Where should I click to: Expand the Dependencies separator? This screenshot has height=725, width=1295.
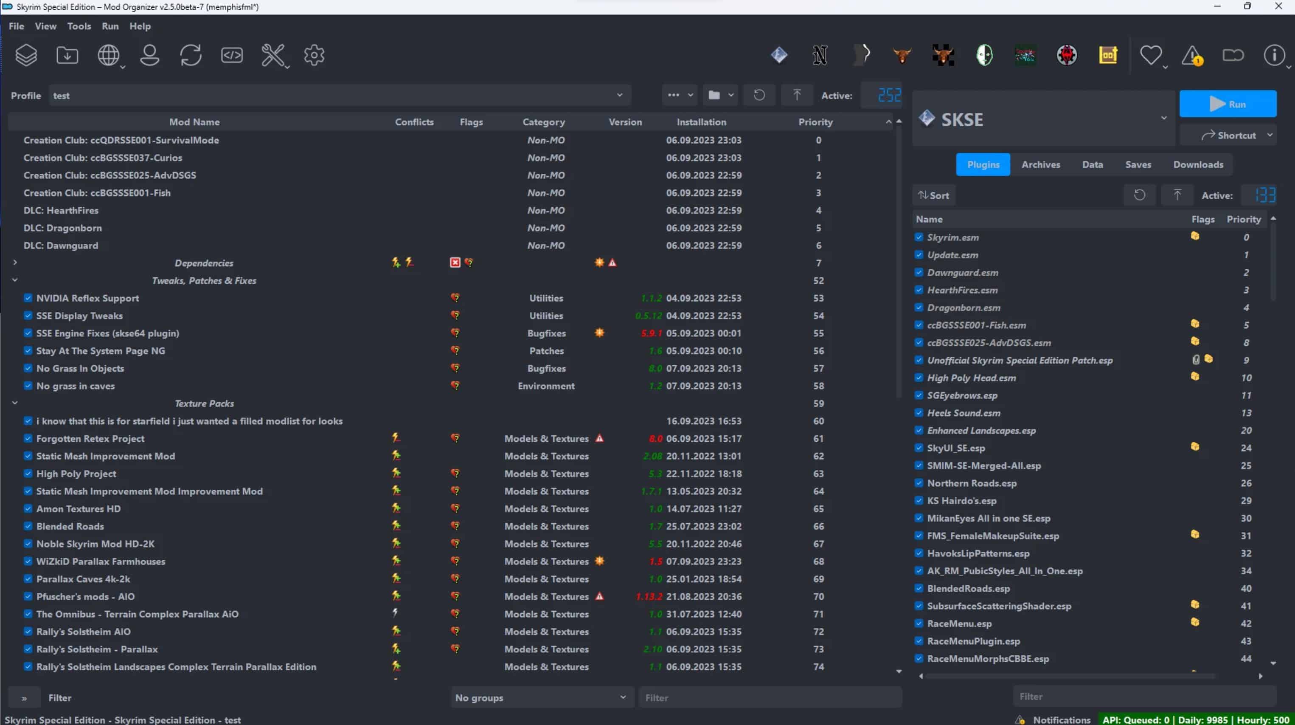(15, 262)
